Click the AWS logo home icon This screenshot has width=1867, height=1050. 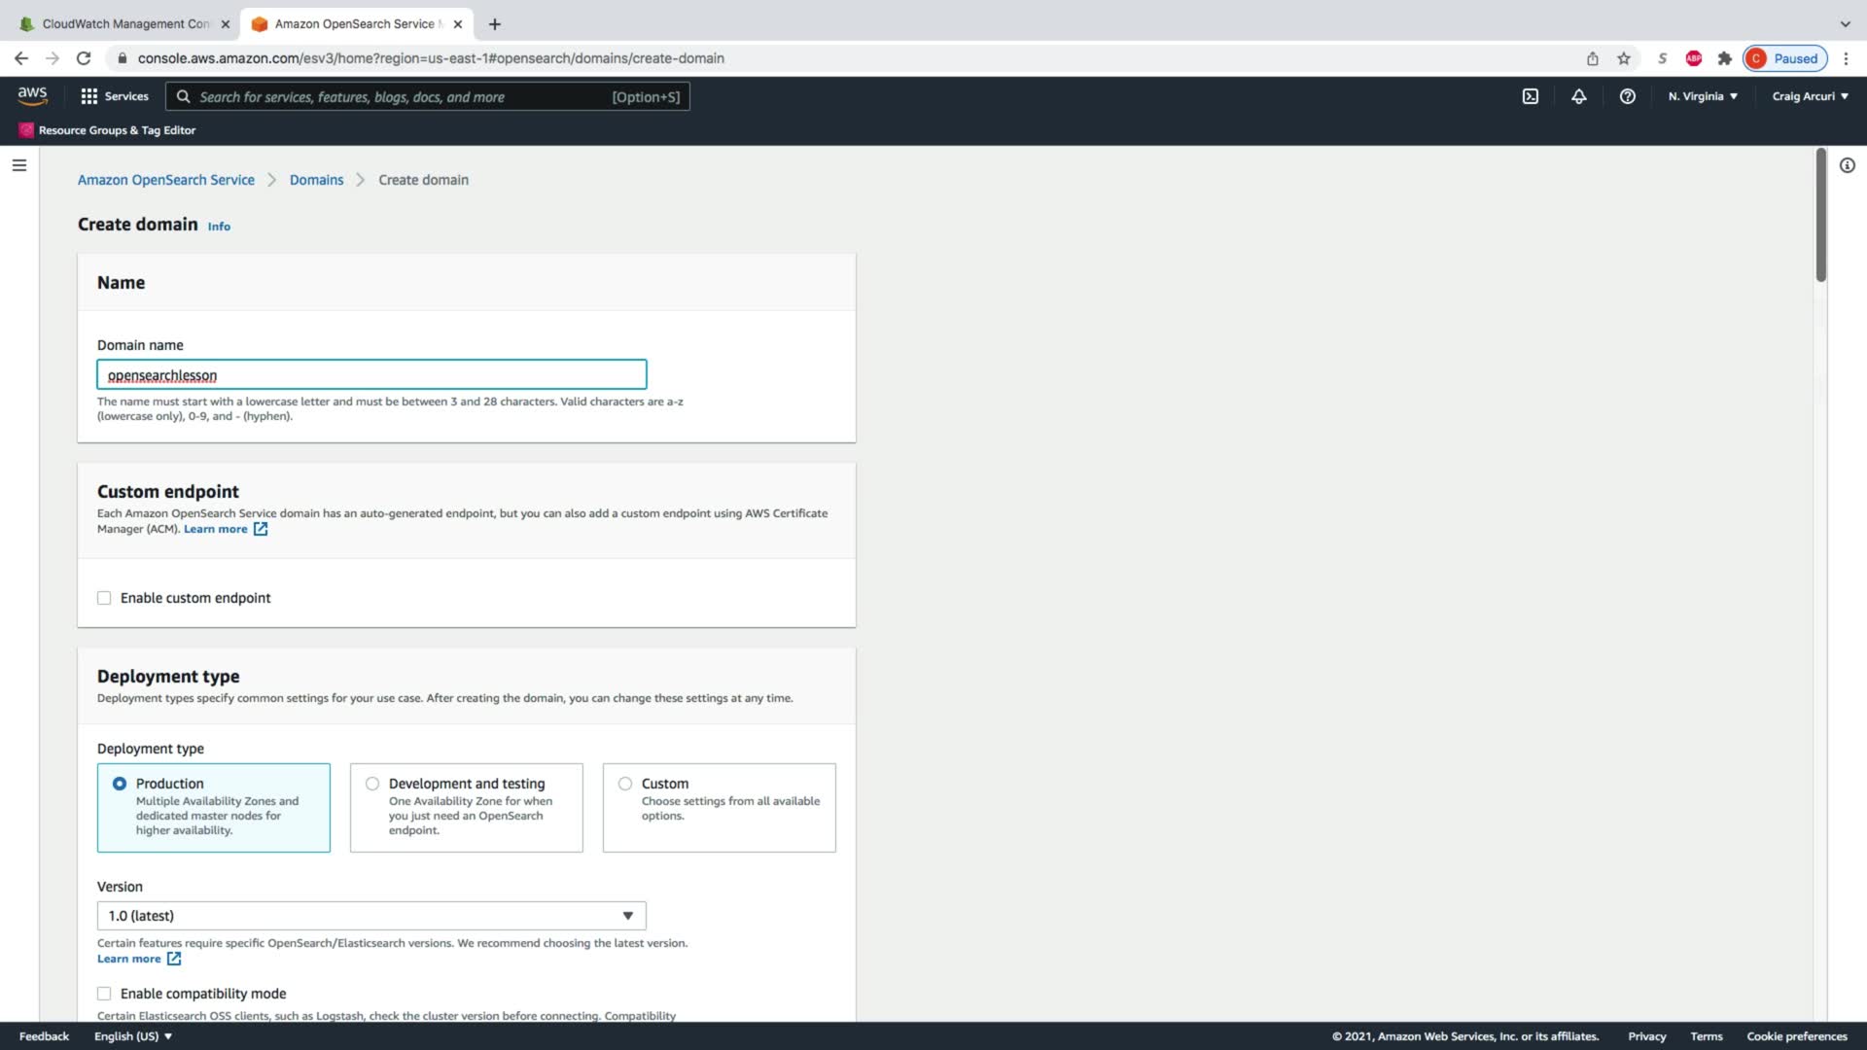click(32, 95)
